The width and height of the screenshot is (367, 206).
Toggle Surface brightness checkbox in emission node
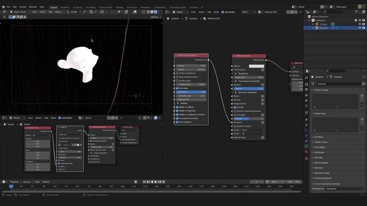[x=177, y=73]
